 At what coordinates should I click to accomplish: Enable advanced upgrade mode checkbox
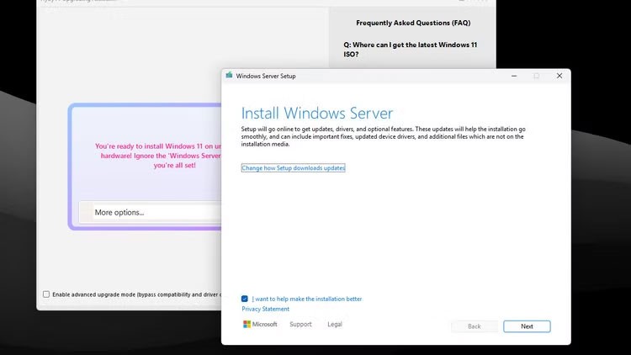[x=46, y=294]
